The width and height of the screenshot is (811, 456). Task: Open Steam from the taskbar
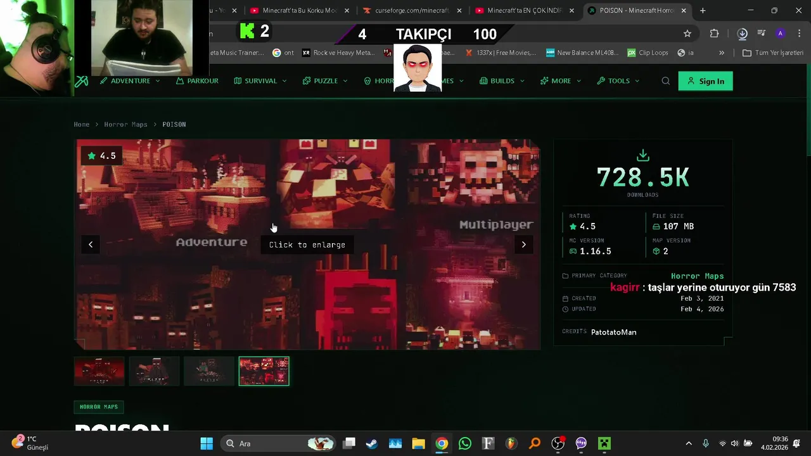(x=372, y=443)
